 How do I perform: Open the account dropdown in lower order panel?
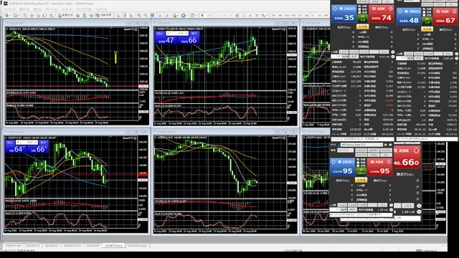pyautogui.click(x=361, y=145)
